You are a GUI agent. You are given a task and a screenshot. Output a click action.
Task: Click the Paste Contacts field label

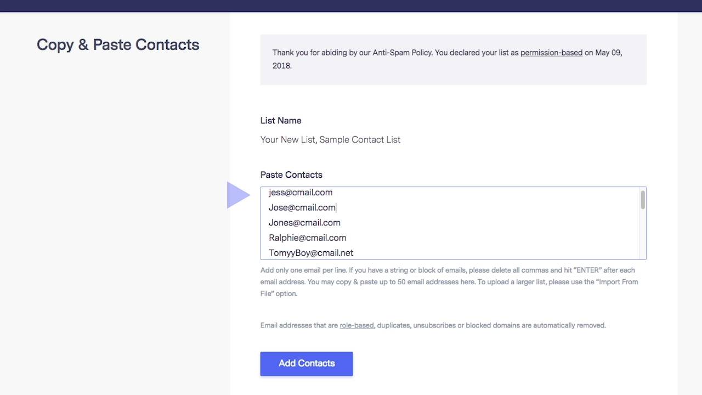click(291, 175)
